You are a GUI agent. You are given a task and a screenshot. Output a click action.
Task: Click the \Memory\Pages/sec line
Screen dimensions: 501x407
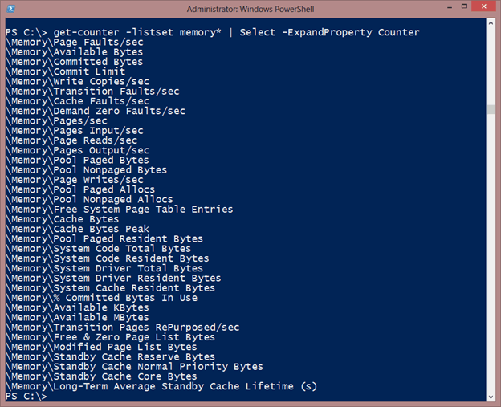56,120
